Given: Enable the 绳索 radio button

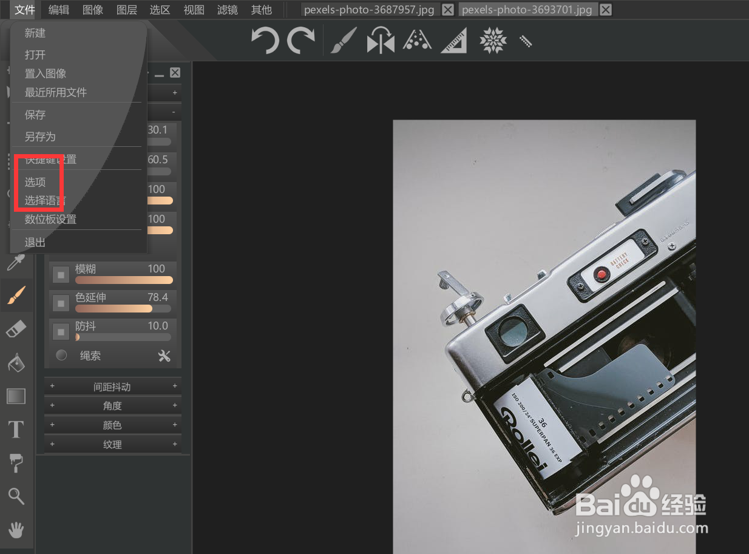Looking at the screenshot, I should point(61,356).
